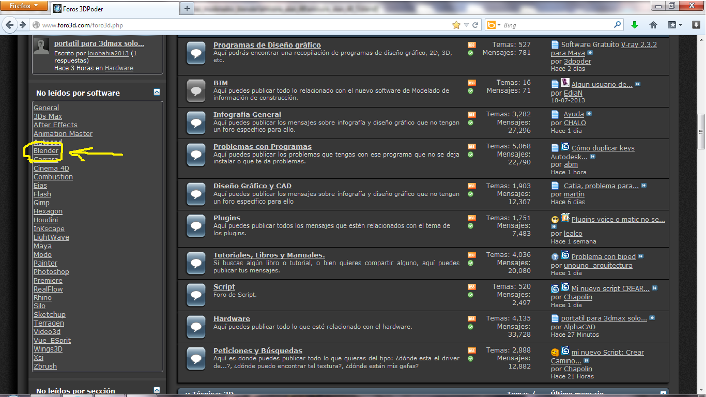Viewport: 706px width, 397px height.
Task: Click the Firefox back arrow button
Action: coord(10,25)
